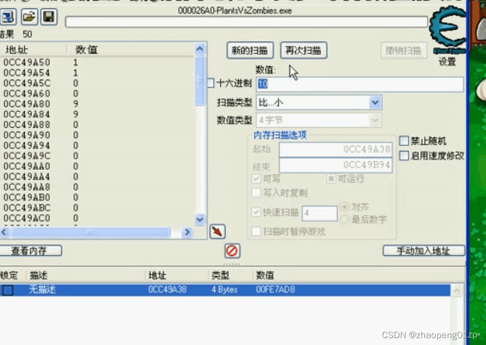Image resolution: width=486 pixels, height=345 pixels.
Task: Open memory viewer with 查看内存
Action: 31,251
